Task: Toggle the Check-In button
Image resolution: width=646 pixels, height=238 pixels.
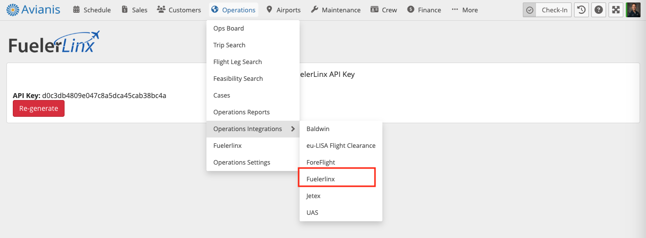Action: [x=548, y=10]
